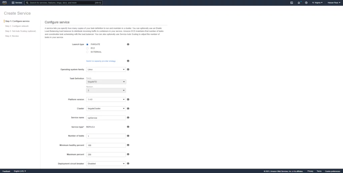Screen dimensions: 343x173
Task: Click the Maximum percent field
Action: point(106,154)
